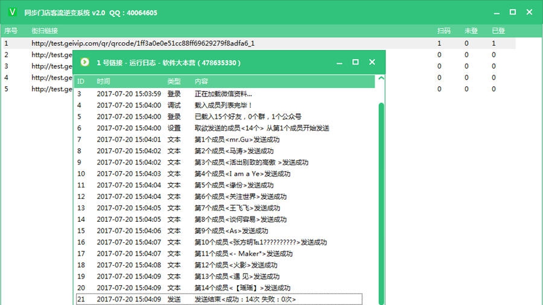Image resolution: width=543 pixels, height=305 pixels.
Task: Select log entry 发送结束 成功14次
Action: 219,299
